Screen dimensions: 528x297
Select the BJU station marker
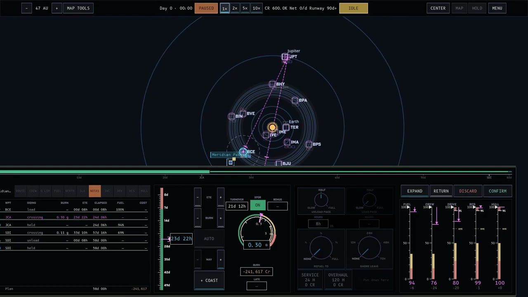click(278, 164)
